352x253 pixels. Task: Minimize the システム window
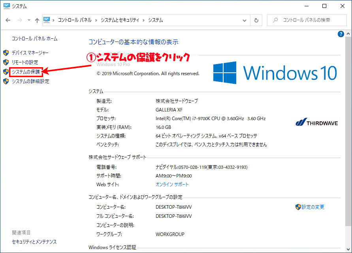(x=307, y=6)
